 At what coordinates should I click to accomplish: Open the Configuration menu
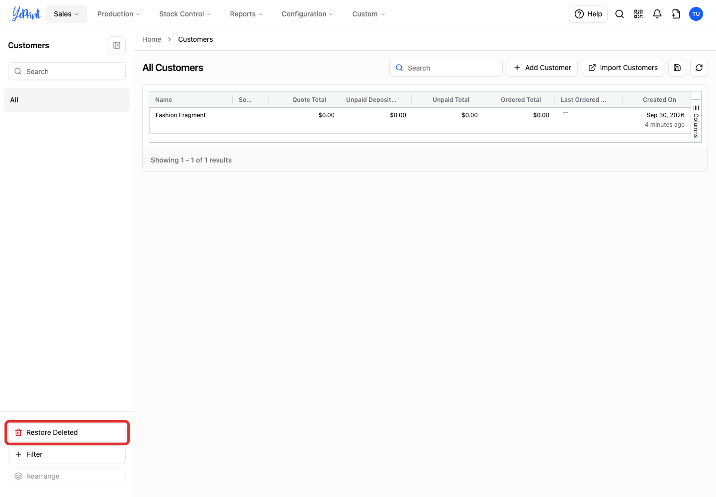tap(307, 14)
